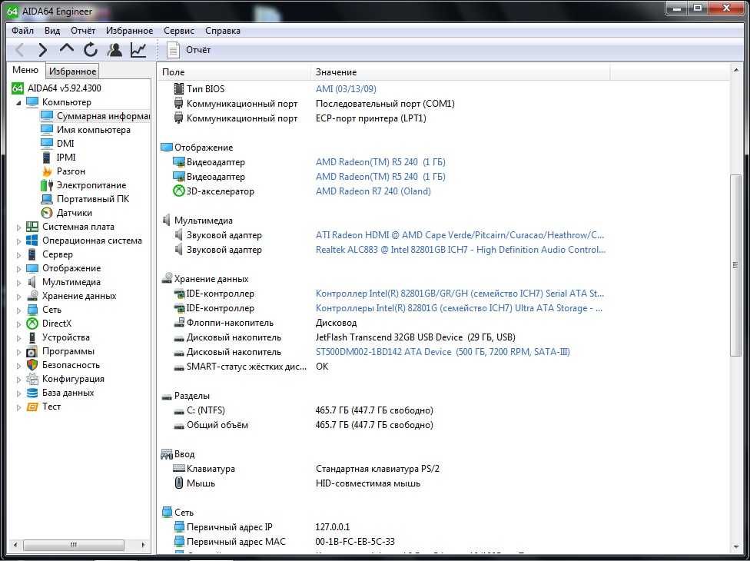
Task: Click the Портативный ПК laptop icon
Action: [47, 199]
